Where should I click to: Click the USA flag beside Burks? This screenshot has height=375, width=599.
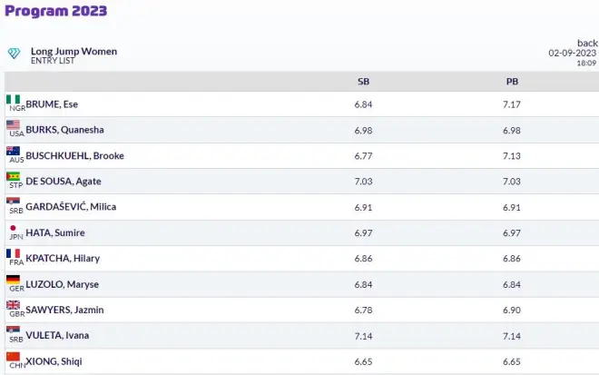(x=14, y=125)
